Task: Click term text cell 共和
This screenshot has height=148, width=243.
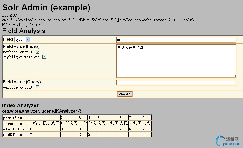Action: click(147, 123)
